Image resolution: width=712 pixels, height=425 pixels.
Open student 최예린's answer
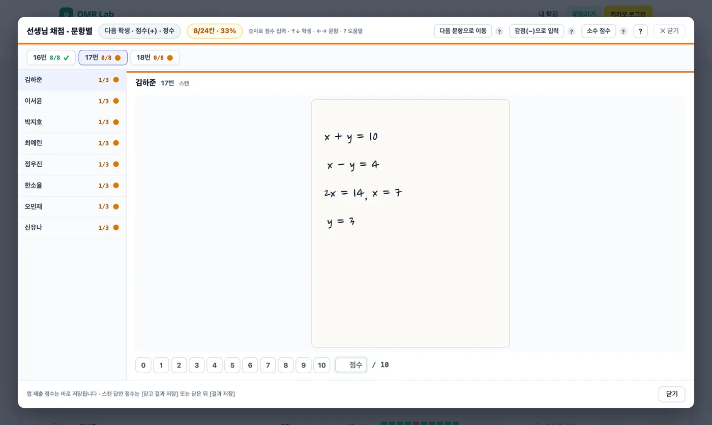pyautogui.click(x=72, y=143)
